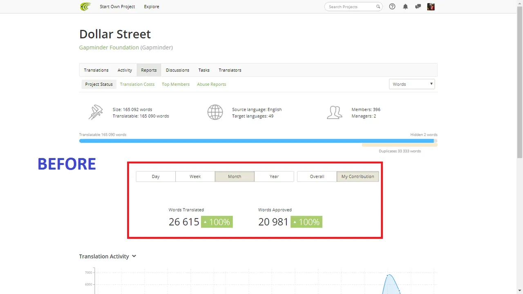Click the Dollar Street project title
The image size is (523, 294).
115,34
